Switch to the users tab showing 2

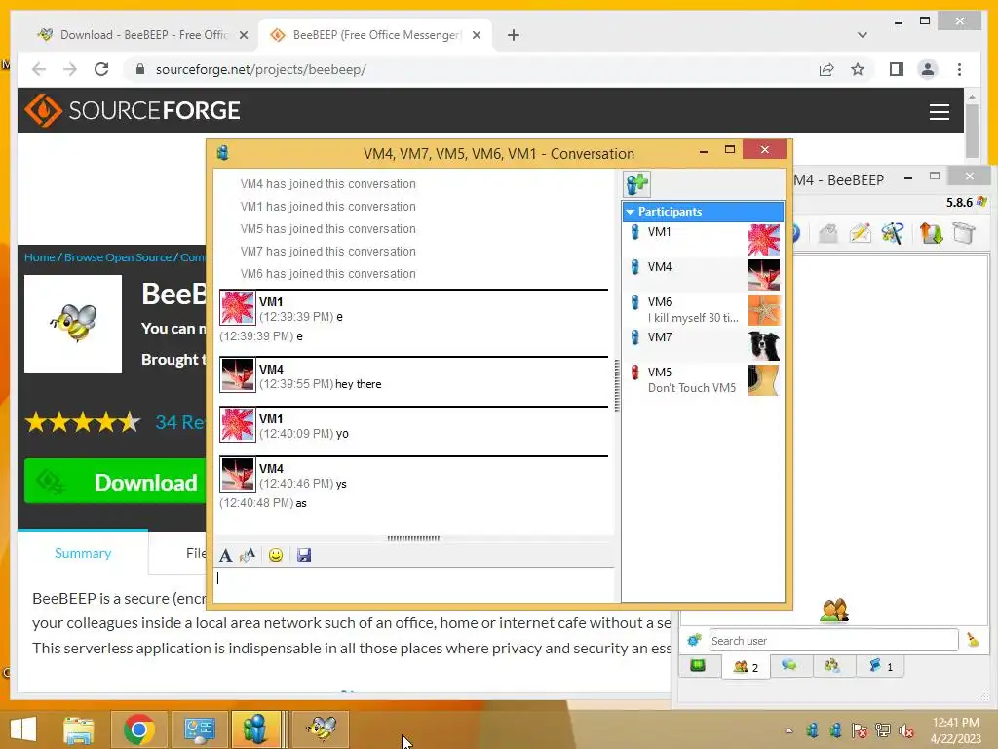(x=746, y=667)
